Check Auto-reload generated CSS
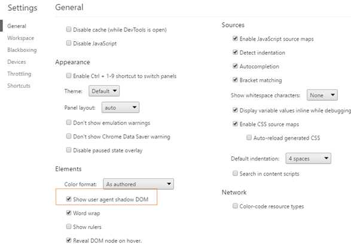The width and height of the screenshot is (351, 250). pyautogui.click(x=249, y=137)
